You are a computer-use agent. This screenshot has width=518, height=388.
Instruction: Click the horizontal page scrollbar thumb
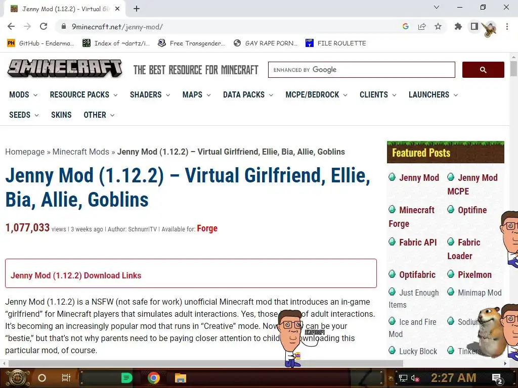[205, 363]
